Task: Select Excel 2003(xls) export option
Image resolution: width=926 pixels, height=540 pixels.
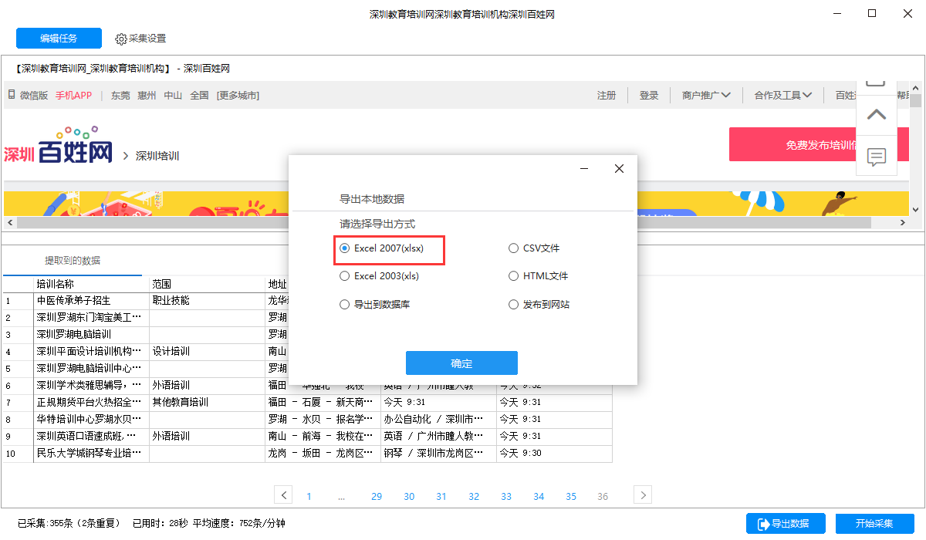Action: 379,276
